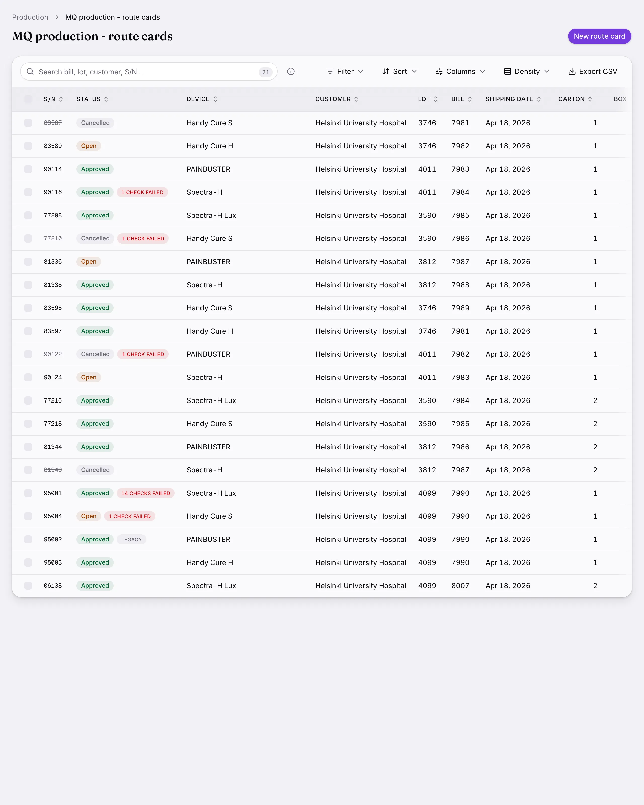Select checkbox for row 06138
Viewport: 644px width, 805px height.
click(28, 586)
